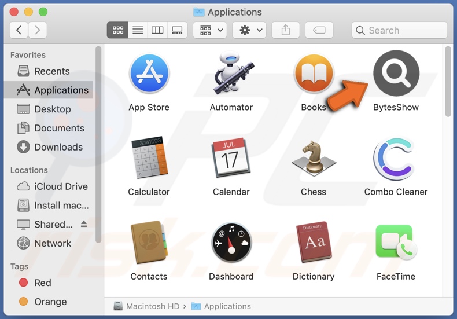This screenshot has height=319, width=457.
Task: Click the Share toolbar button
Action: pyautogui.click(x=286, y=30)
